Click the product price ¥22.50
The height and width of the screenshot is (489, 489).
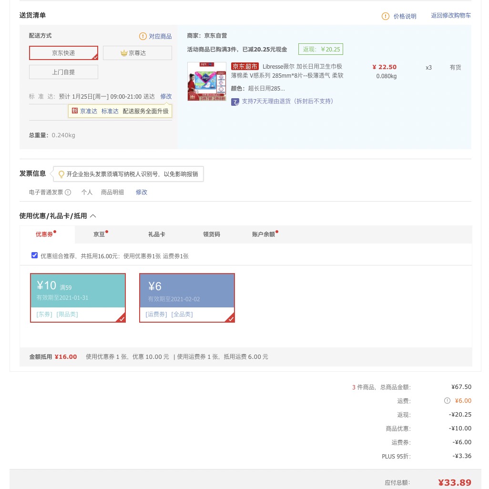click(x=384, y=67)
